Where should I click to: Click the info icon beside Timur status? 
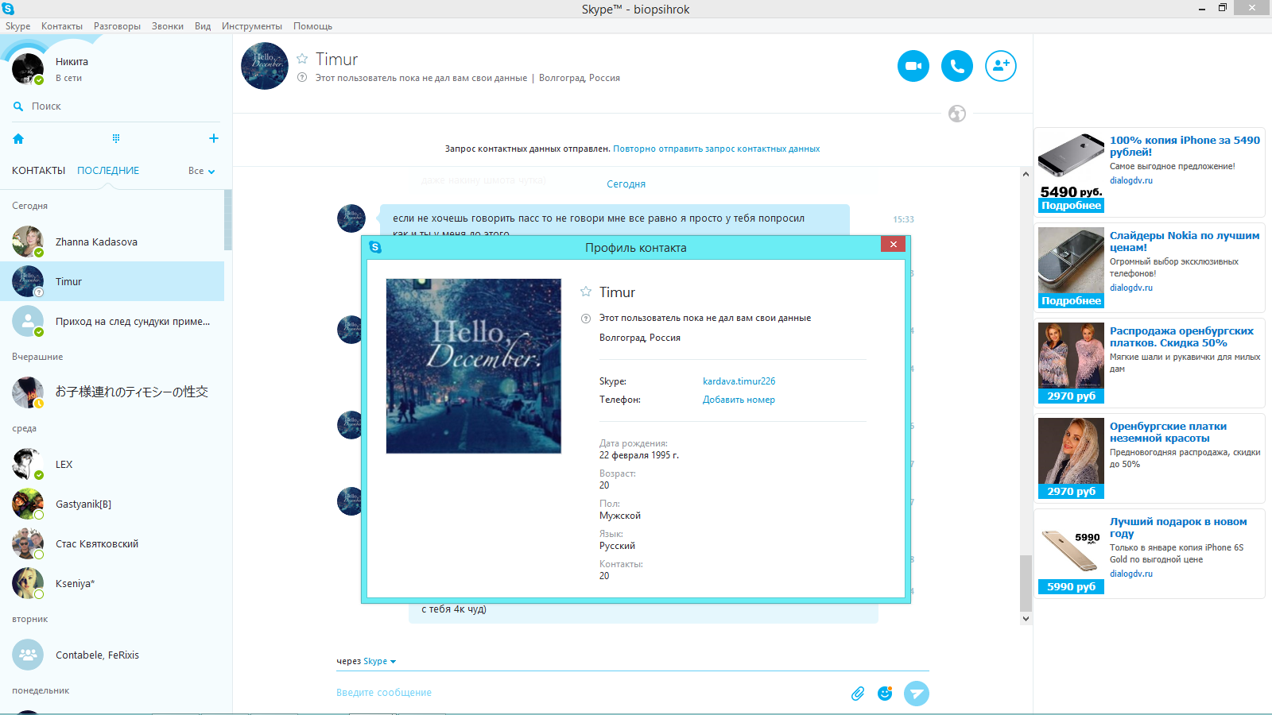[302, 78]
